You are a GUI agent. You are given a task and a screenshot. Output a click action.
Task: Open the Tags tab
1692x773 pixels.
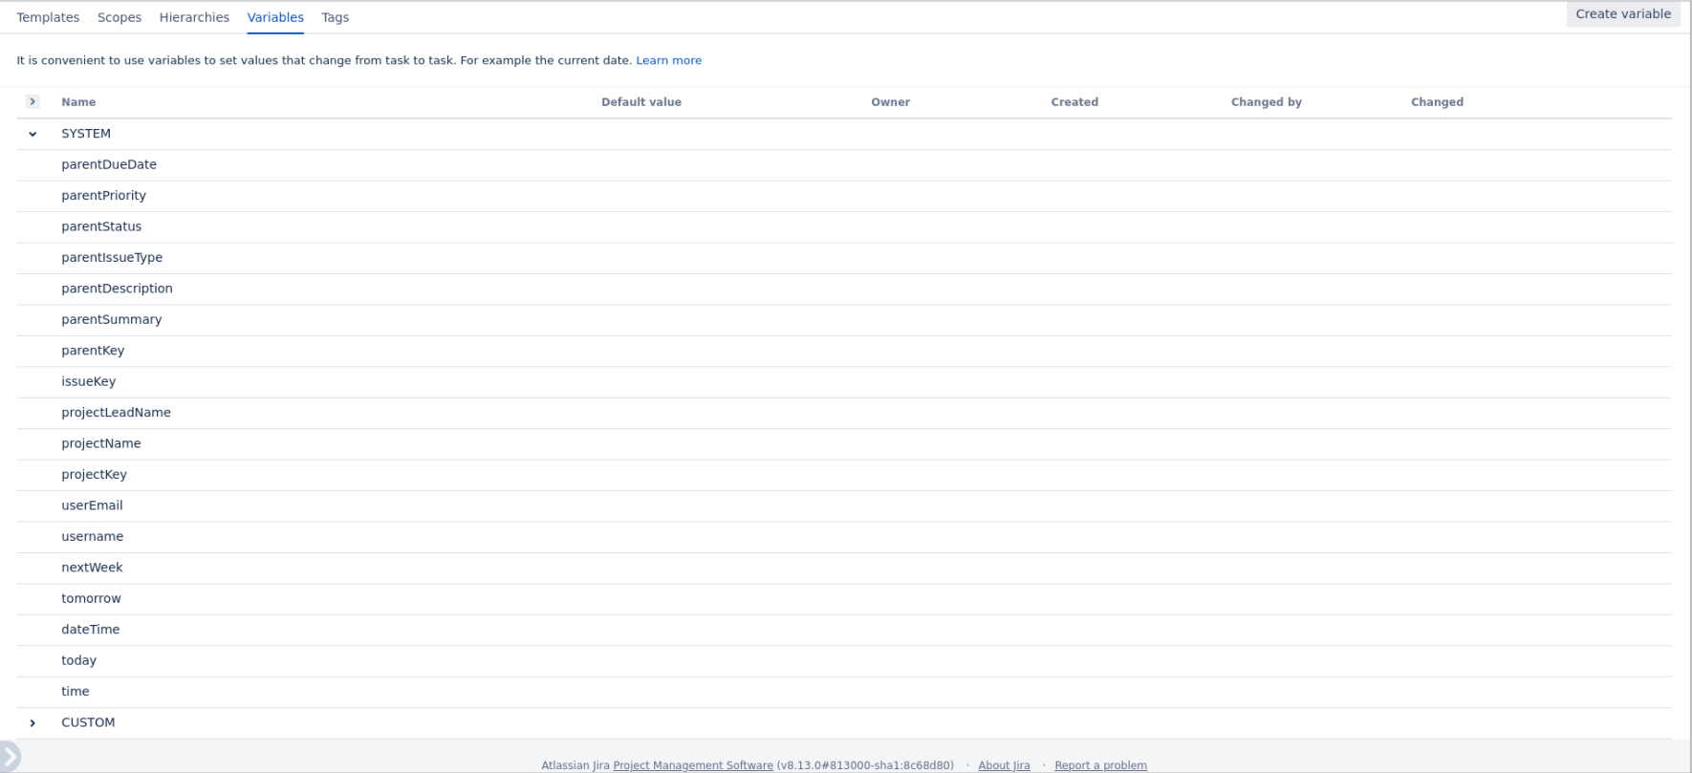[x=335, y=17]
